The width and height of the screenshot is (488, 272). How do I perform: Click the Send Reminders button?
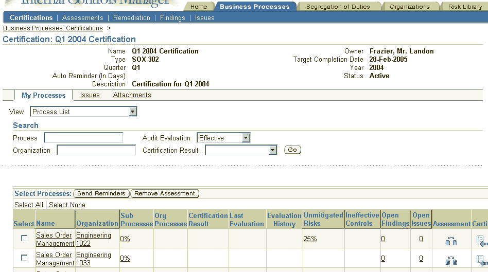pos(101,193)
